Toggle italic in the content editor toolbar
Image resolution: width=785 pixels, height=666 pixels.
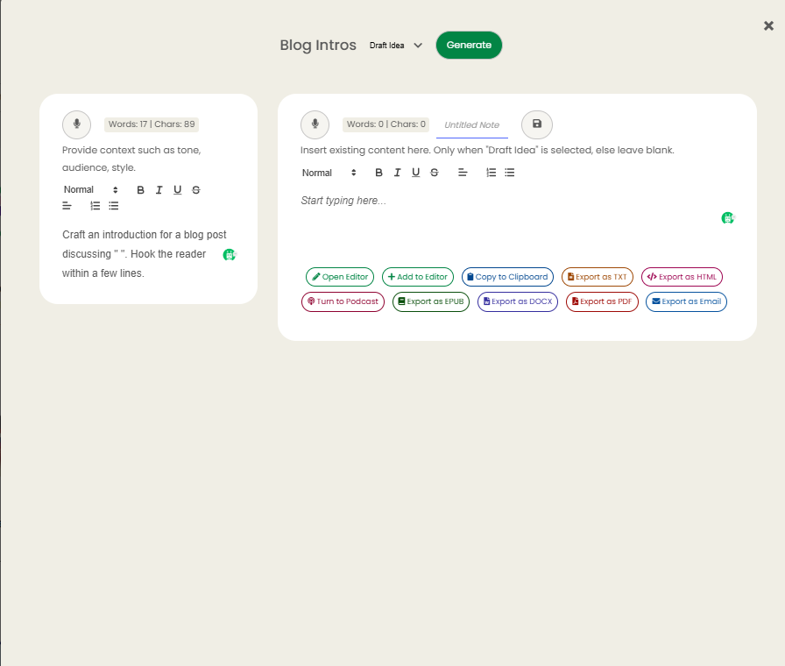(x=398, y=173)
